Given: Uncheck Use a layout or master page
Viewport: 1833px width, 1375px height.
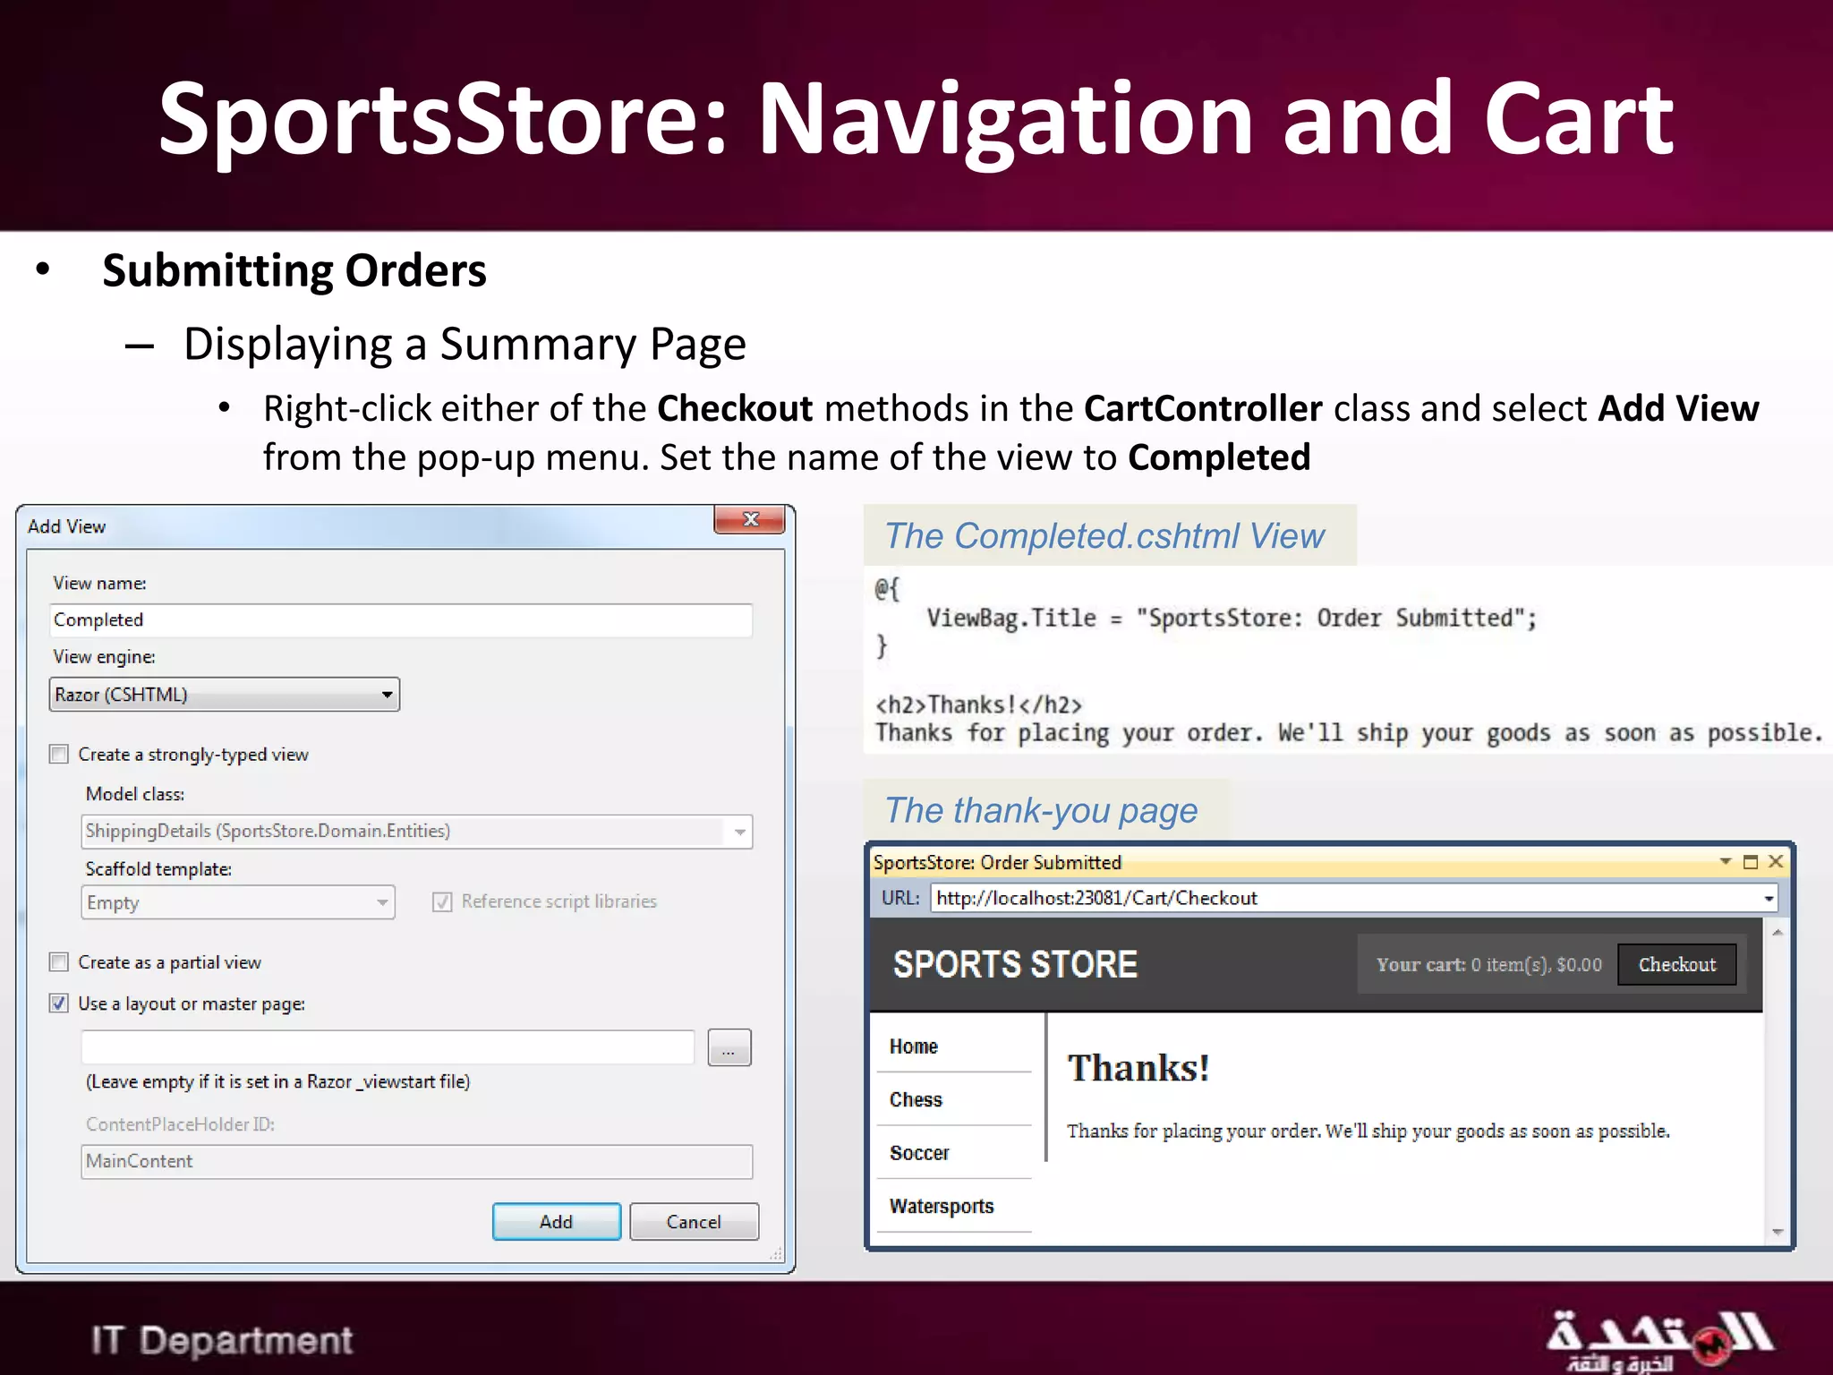Looking at the screenshot, I should click(59, 1003).
